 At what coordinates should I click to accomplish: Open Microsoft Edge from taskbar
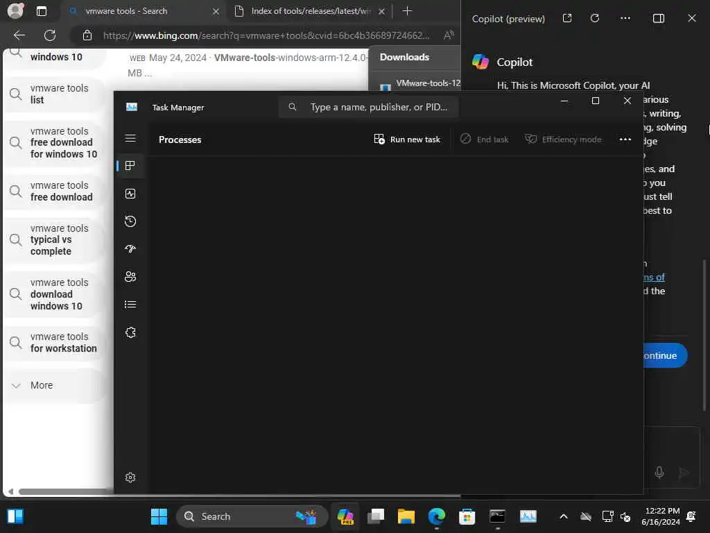point(437,516)
